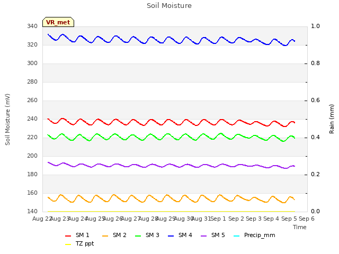Click the green SM 3 legend swatch
Screen dimensions: 339x254
(138, 236)
